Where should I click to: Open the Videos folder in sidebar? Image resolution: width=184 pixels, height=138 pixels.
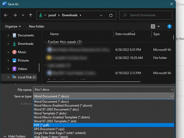(x=22, y=69)
